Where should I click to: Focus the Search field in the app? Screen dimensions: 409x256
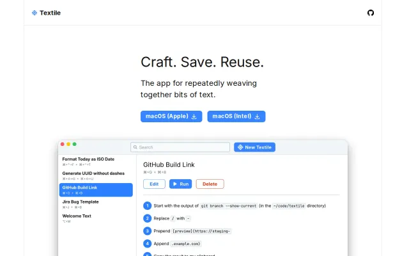(x=180, y=147)
